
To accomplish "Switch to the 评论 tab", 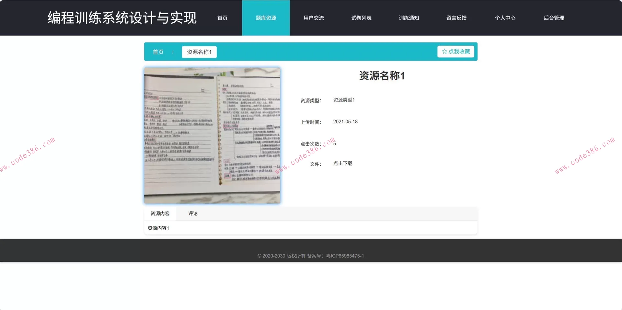I will [193, 213].
